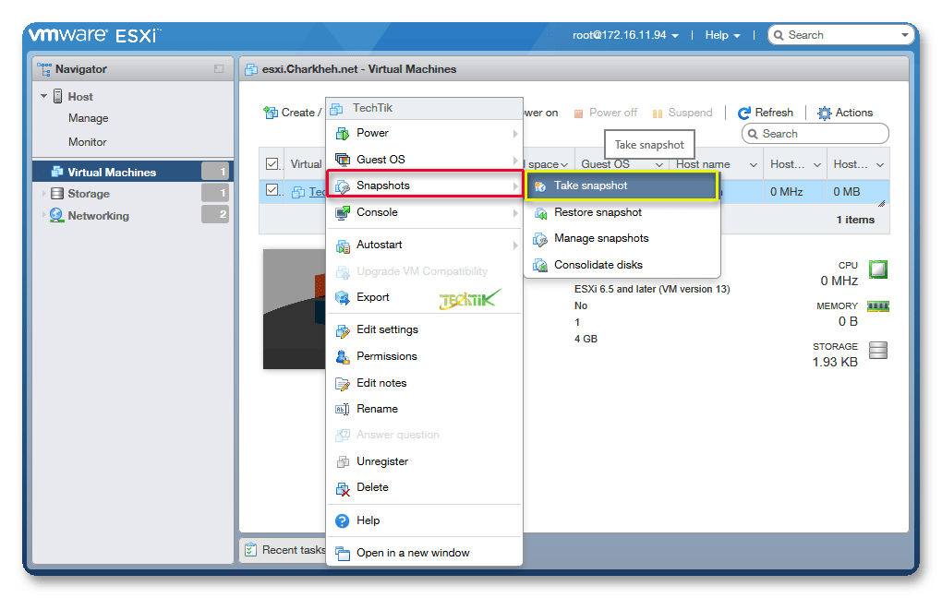Open Monitor under Host

(x=87, y=142)
